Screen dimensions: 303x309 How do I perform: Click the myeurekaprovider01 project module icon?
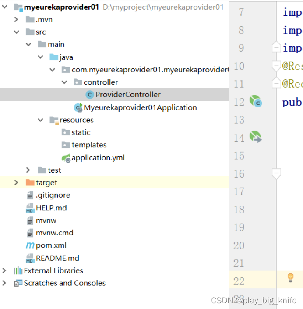(x=18, y=7)
